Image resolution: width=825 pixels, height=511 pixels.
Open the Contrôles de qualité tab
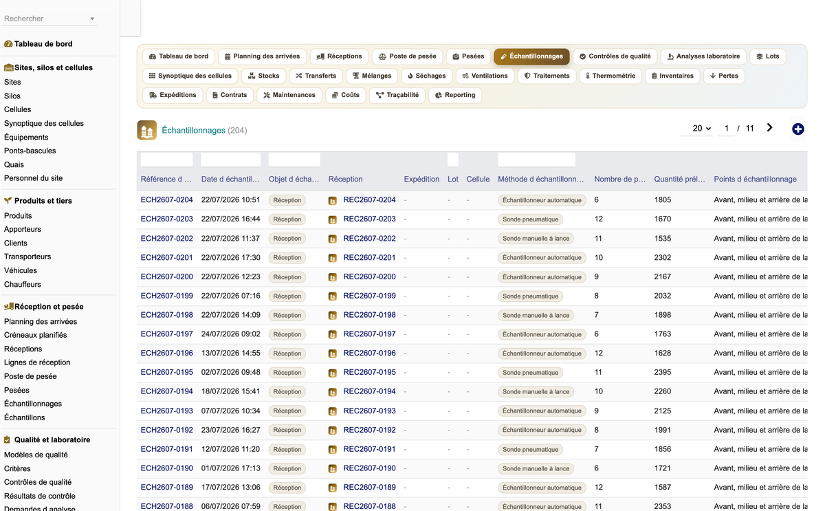pos(615,56)
